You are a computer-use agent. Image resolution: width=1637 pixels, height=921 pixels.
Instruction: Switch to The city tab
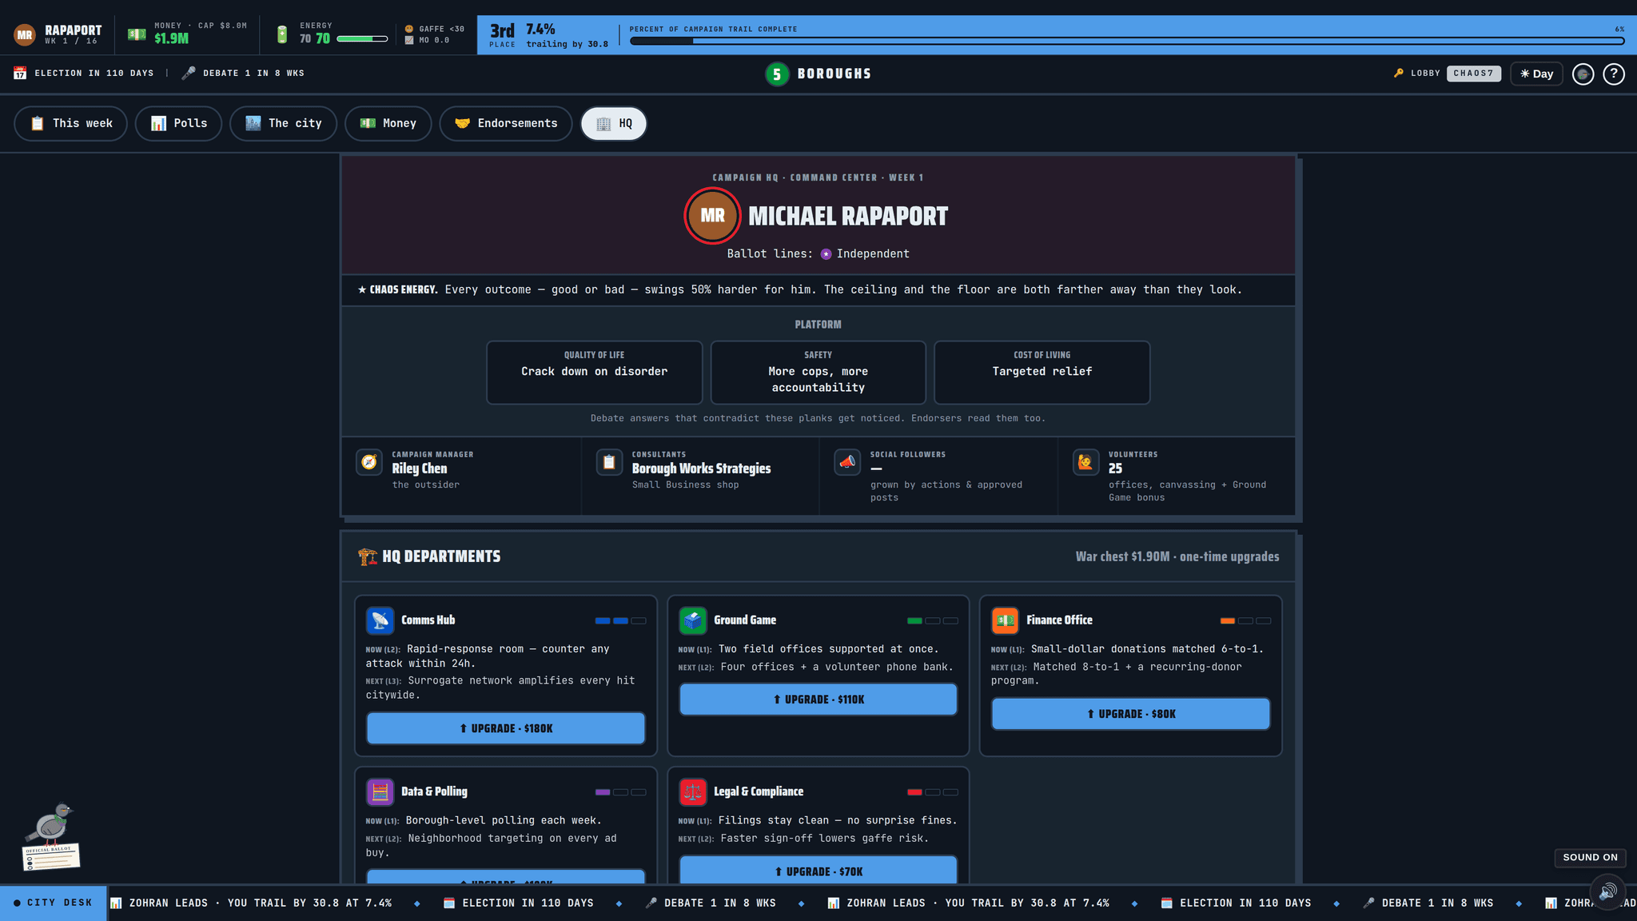[283, 123]
